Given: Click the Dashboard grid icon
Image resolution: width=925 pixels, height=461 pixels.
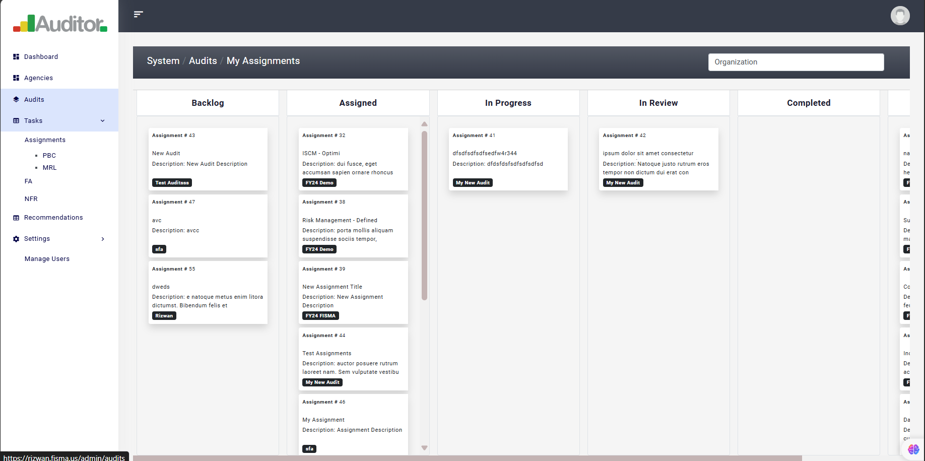Looking at the screenshot, I should [x=16, y=57].
